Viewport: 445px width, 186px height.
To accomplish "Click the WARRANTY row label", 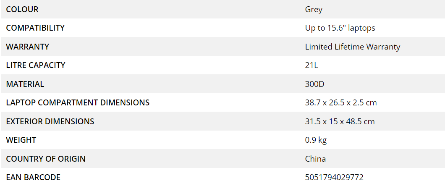I will tap(28, 47).
